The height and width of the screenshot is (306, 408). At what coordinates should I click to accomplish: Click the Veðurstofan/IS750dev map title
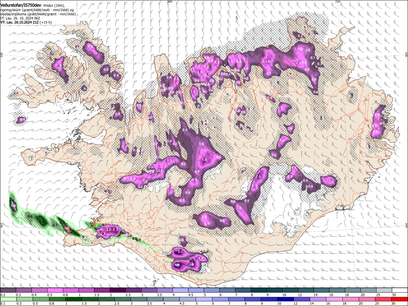pos(21,5)
